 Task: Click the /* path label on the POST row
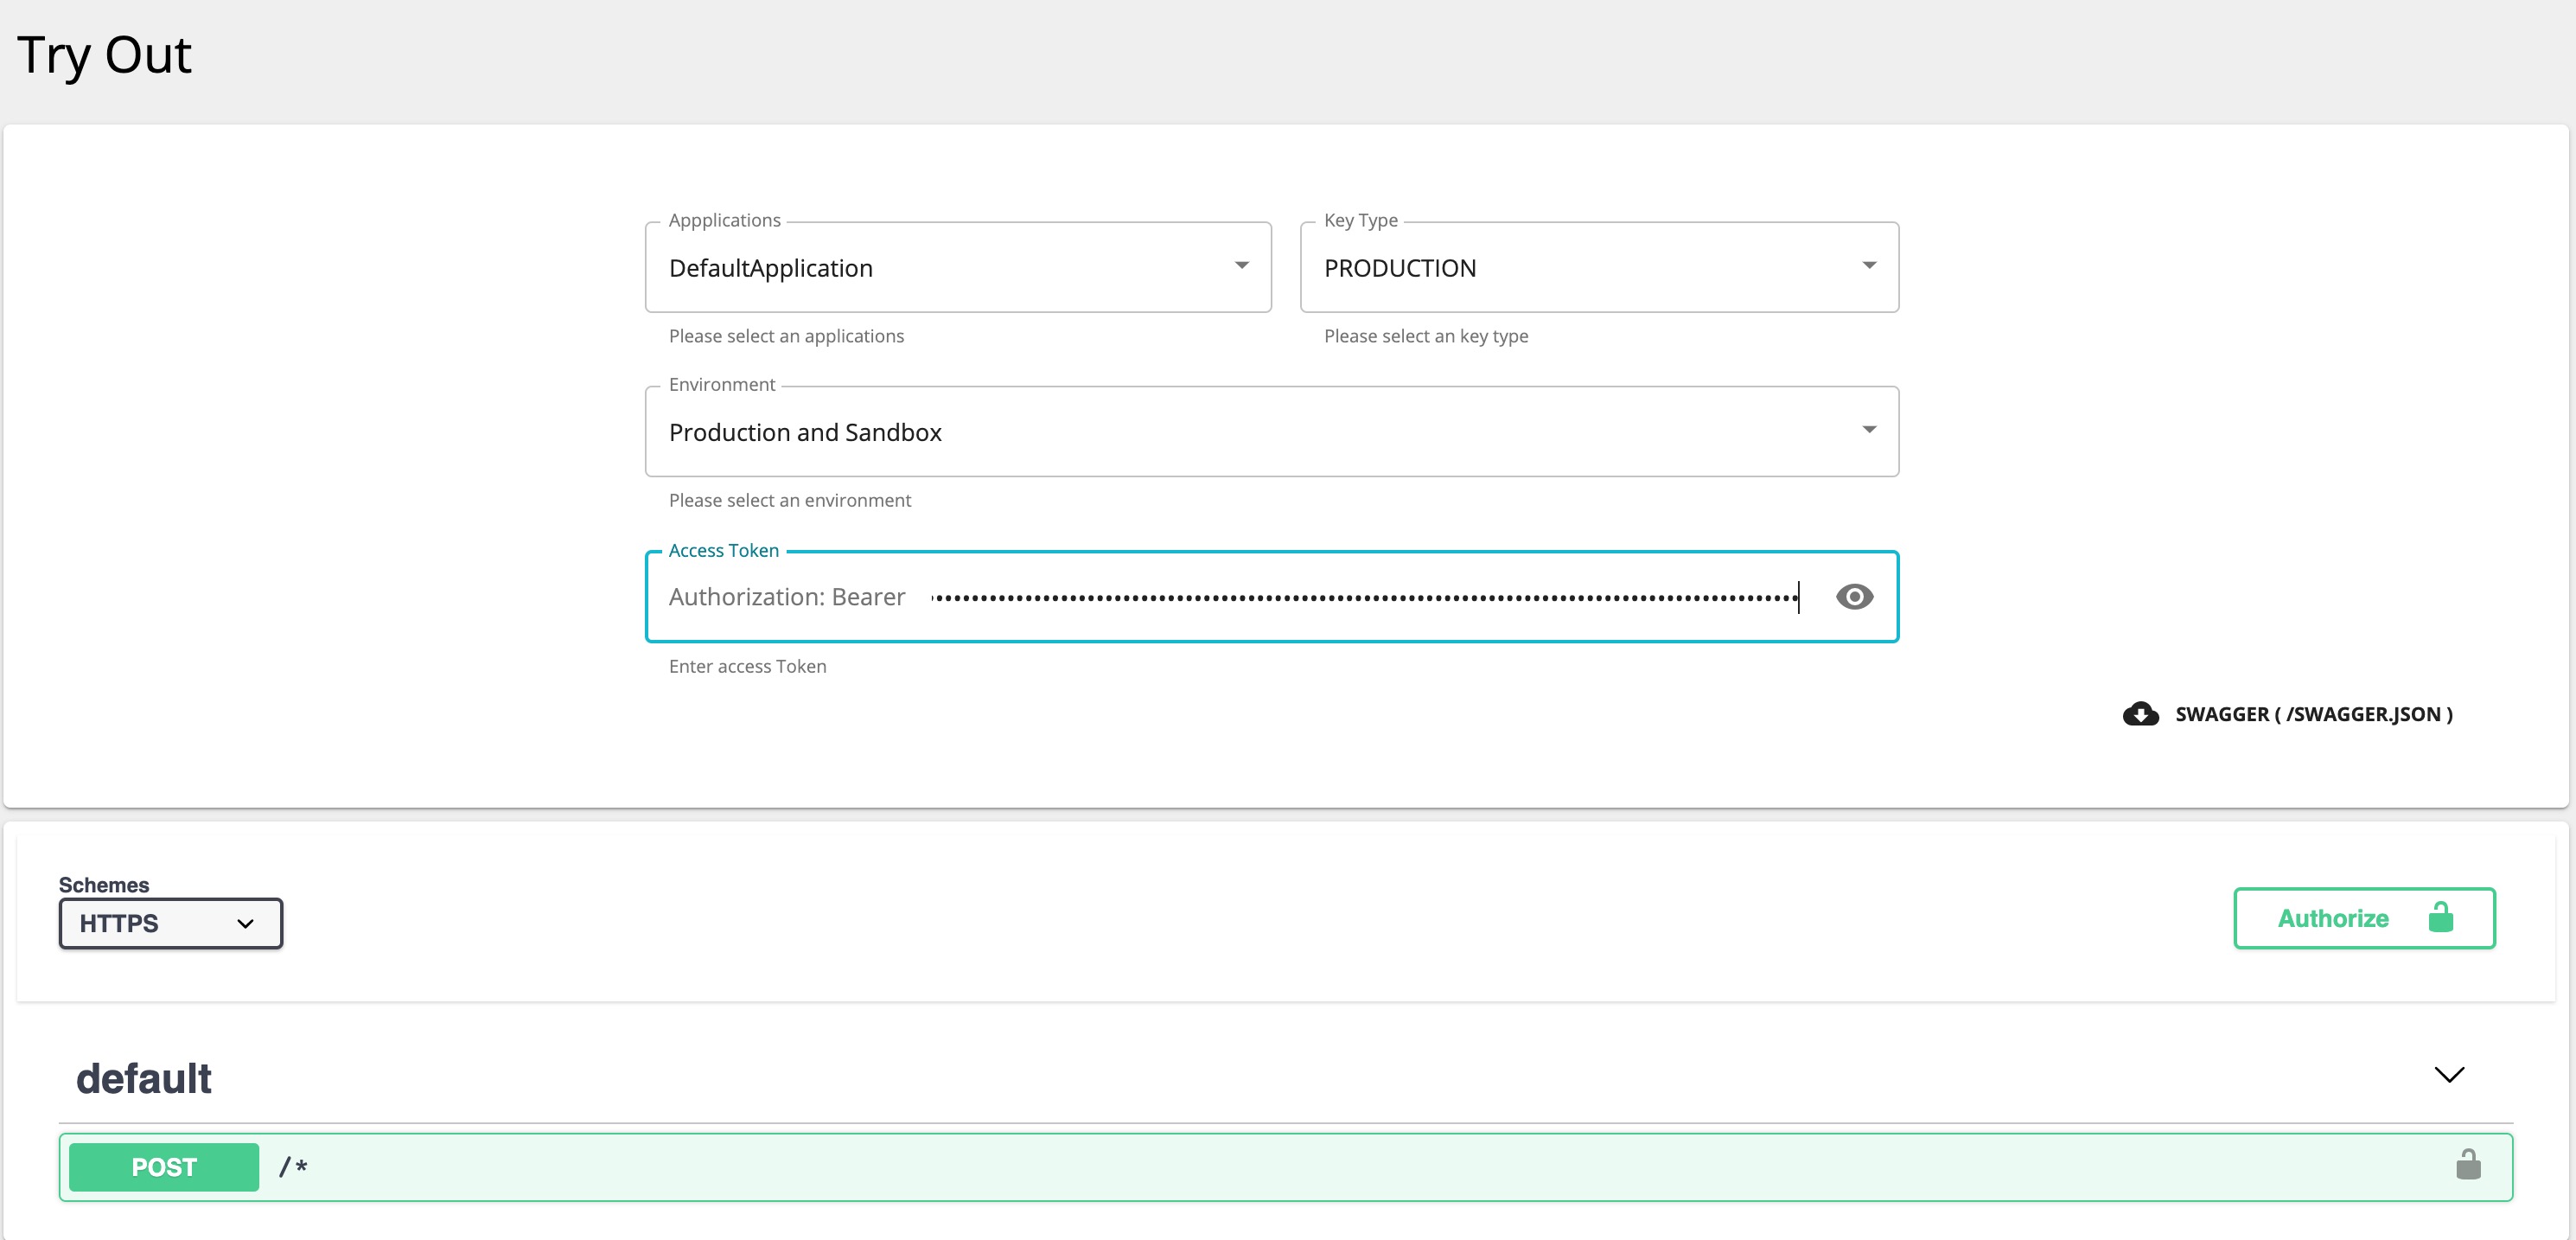[293, 1166]
